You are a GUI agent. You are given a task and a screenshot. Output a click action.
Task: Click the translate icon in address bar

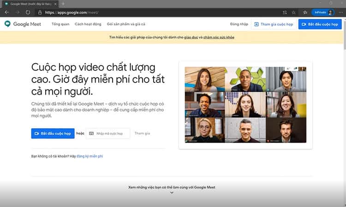(x=285, y=12)
